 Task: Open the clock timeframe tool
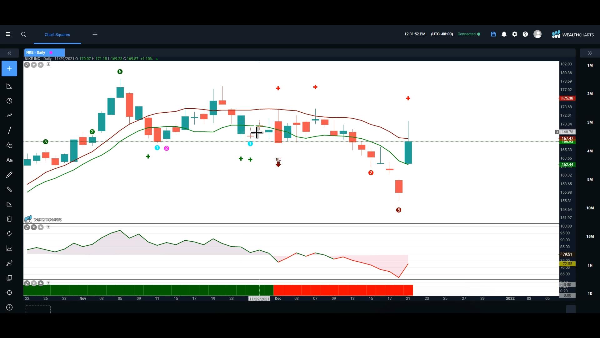pyautogui.click(x=9, y=101)
